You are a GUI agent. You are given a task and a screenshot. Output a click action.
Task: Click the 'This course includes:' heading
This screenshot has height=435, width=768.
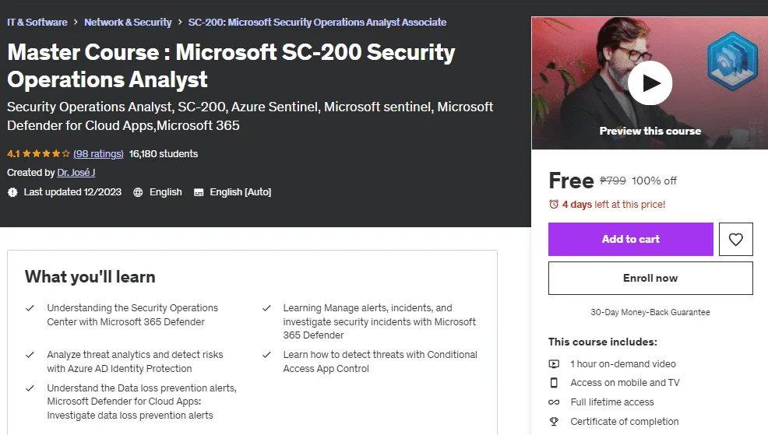602,342
